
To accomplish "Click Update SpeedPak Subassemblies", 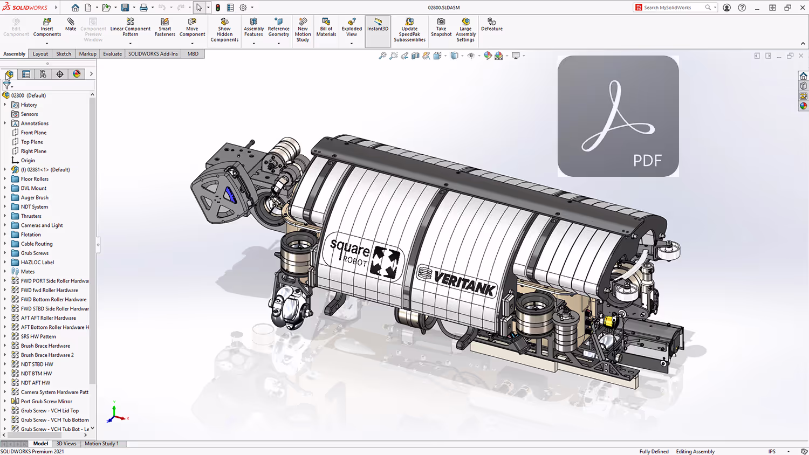I will pyautogui.click(x=409, y=30).
